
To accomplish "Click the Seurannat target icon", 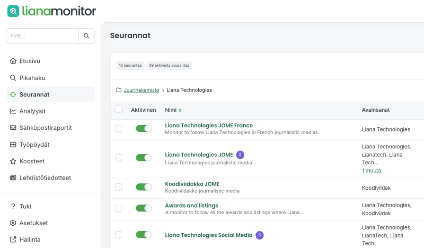I will tap(13, 94).
